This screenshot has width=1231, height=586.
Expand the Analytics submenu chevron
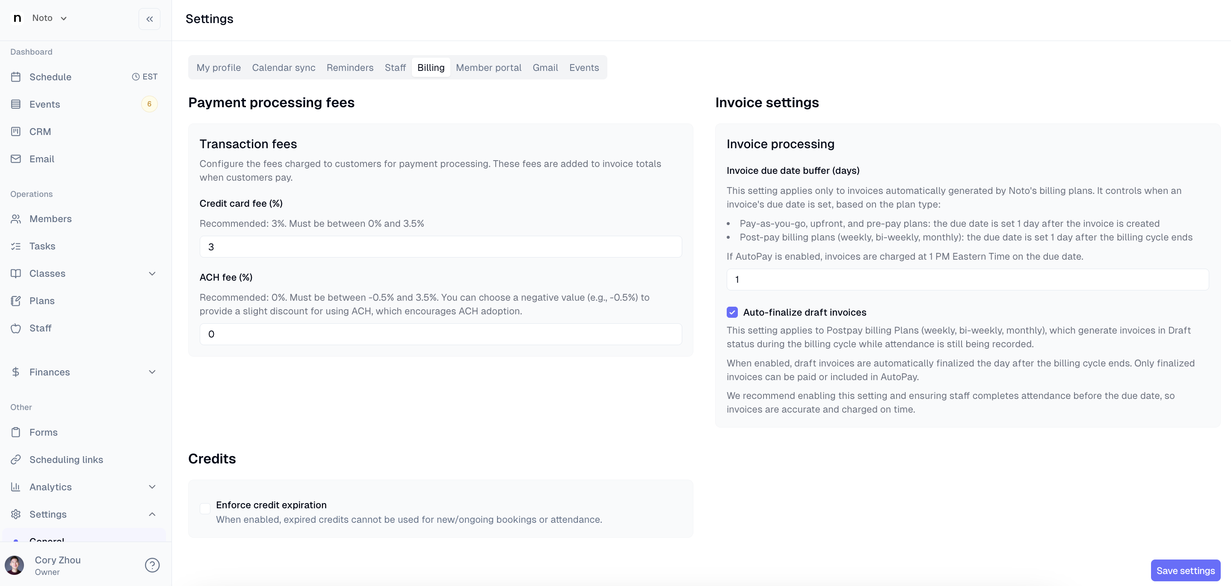152,487
